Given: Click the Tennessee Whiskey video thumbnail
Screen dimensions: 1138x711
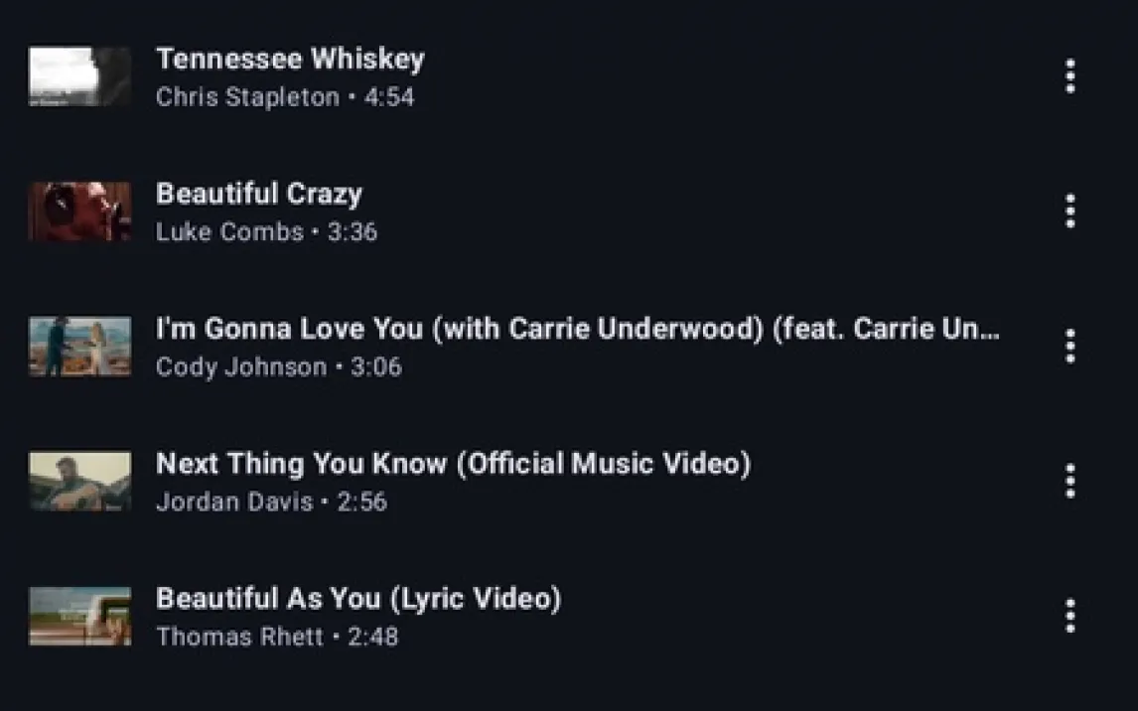Looking at the screenshot, I should tap(79, 76).
